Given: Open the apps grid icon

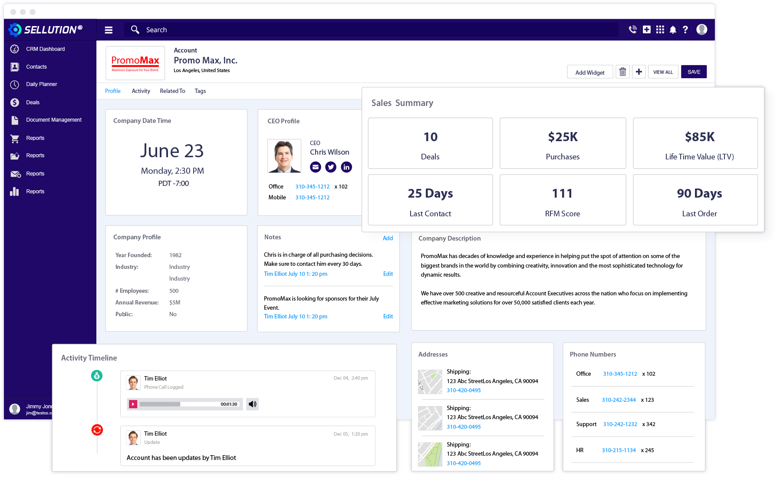Looking at the screenshot, I should click(660, 30).
